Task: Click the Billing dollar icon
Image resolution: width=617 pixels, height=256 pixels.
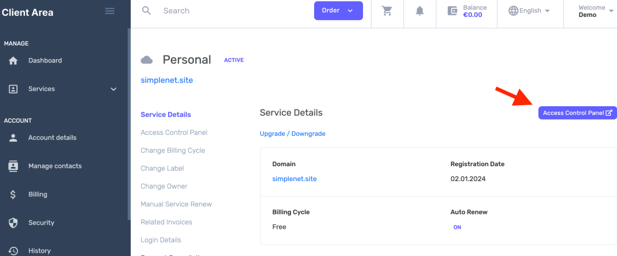Action: (13, 194)
